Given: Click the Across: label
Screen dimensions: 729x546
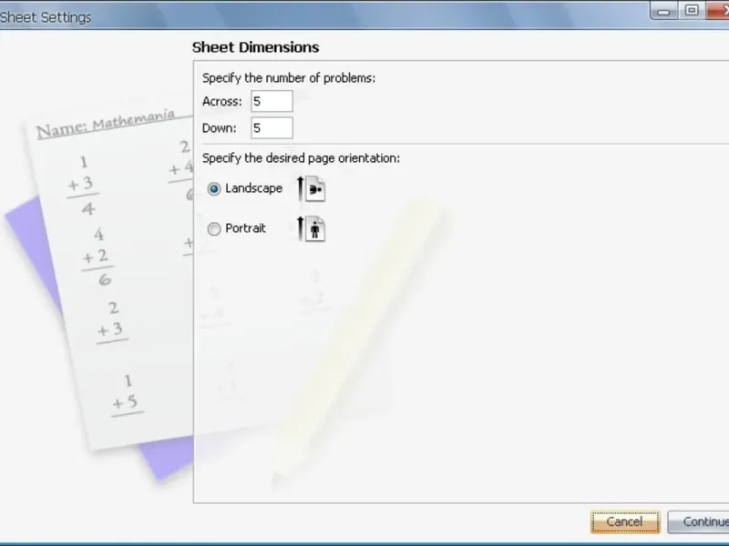Looking at the screenshot, I should coord(222,102).
